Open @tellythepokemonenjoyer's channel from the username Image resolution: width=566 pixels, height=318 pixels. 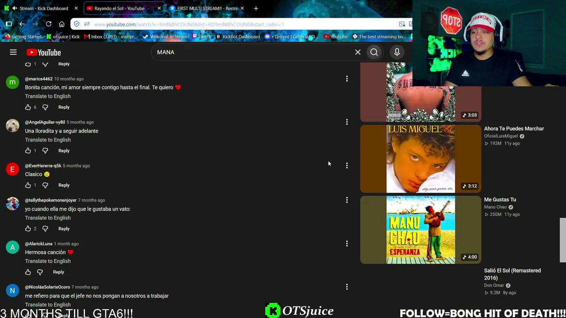tap(51, 201)
